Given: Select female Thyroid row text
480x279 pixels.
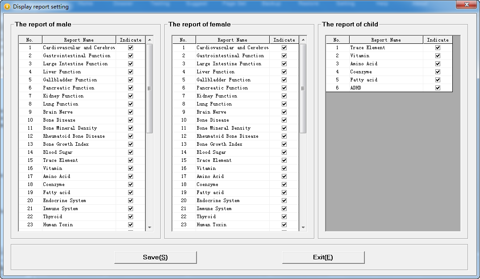Looking at the screenshot, I should pyautogui.click(x=206, y=216).
